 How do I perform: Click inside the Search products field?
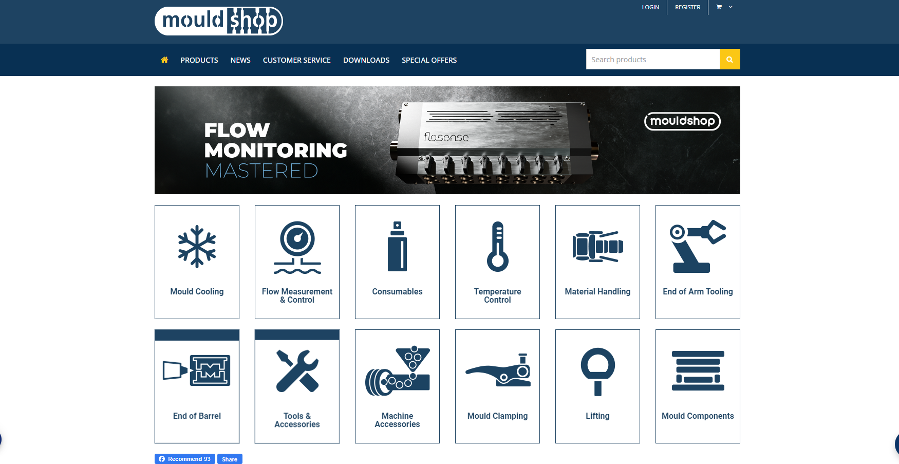652,59
